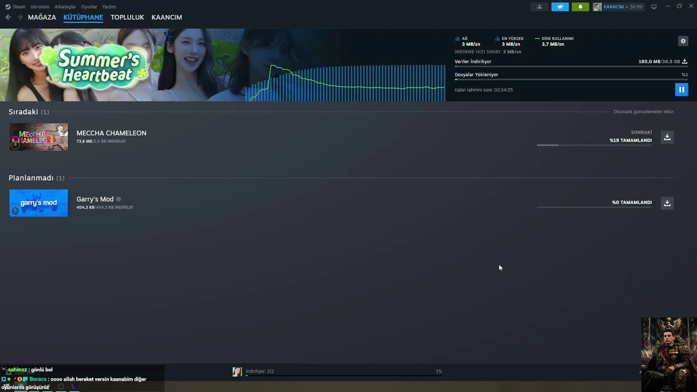The image size is (697, 392).
Task: Click the sahinoz chat username
Action: [x=17, y=370]
